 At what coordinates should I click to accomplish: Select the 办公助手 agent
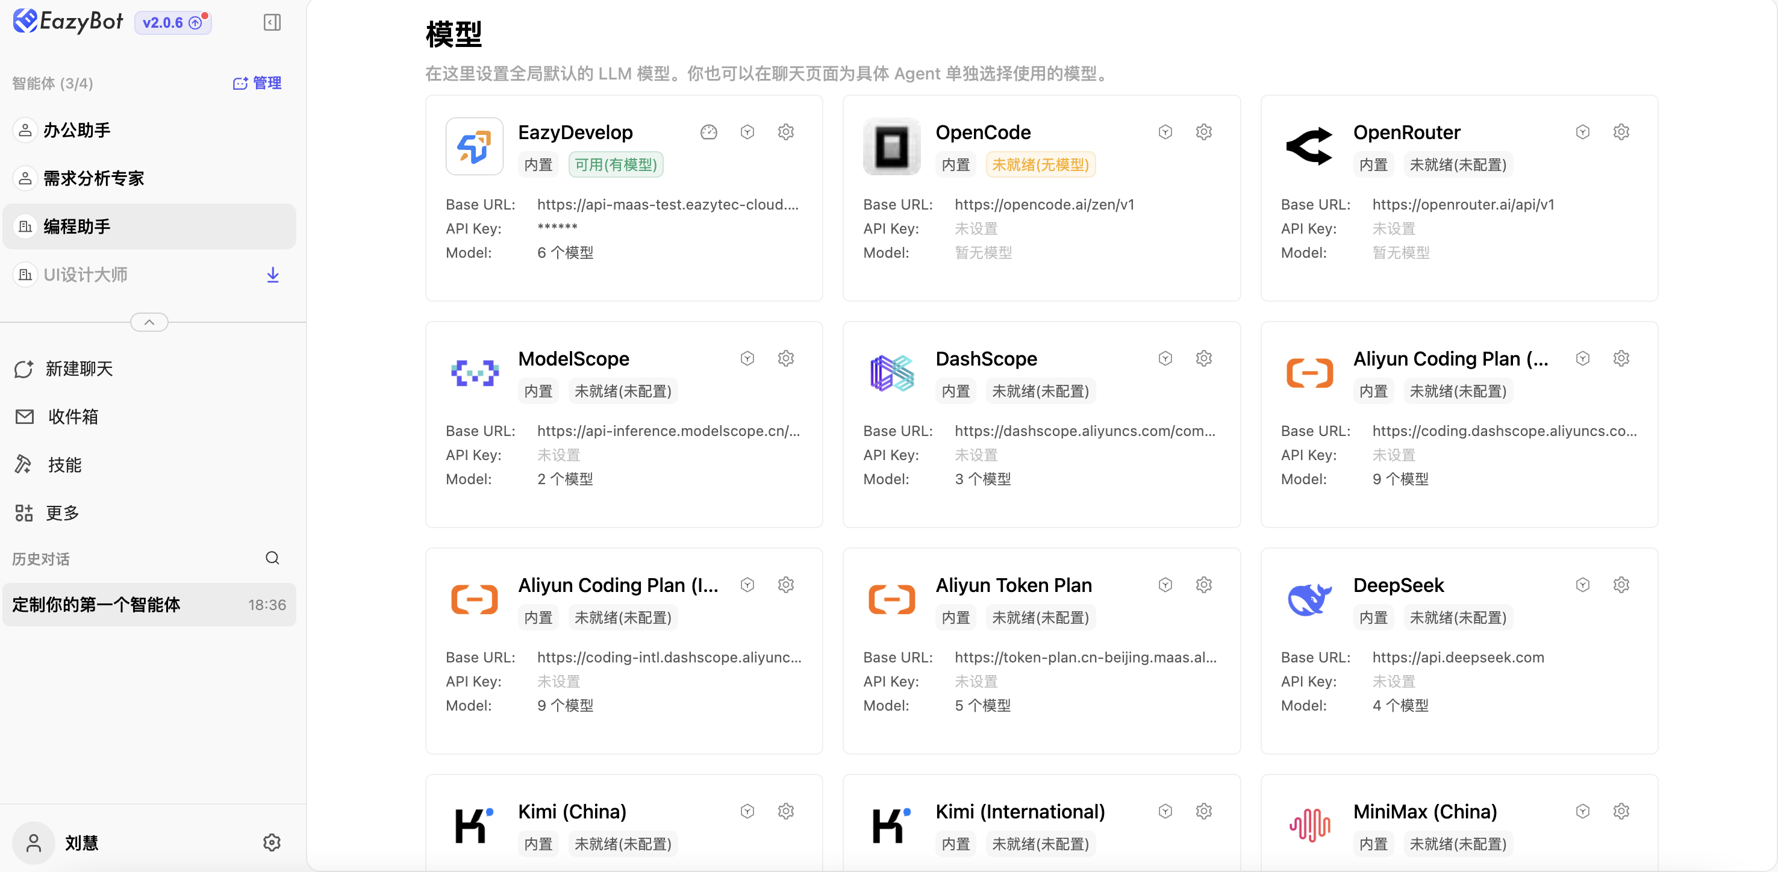[x=149, y=131]
